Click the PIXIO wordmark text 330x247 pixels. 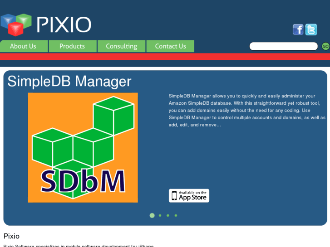click(x=64, y=25)
